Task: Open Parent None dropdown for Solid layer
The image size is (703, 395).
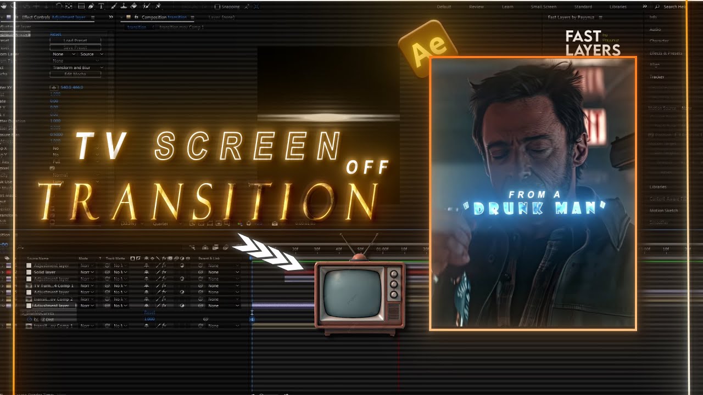Action: coord(223,272)
